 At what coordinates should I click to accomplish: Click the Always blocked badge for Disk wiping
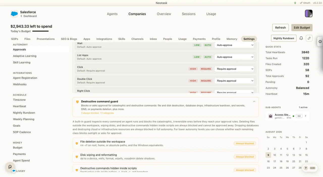[245, 157]
